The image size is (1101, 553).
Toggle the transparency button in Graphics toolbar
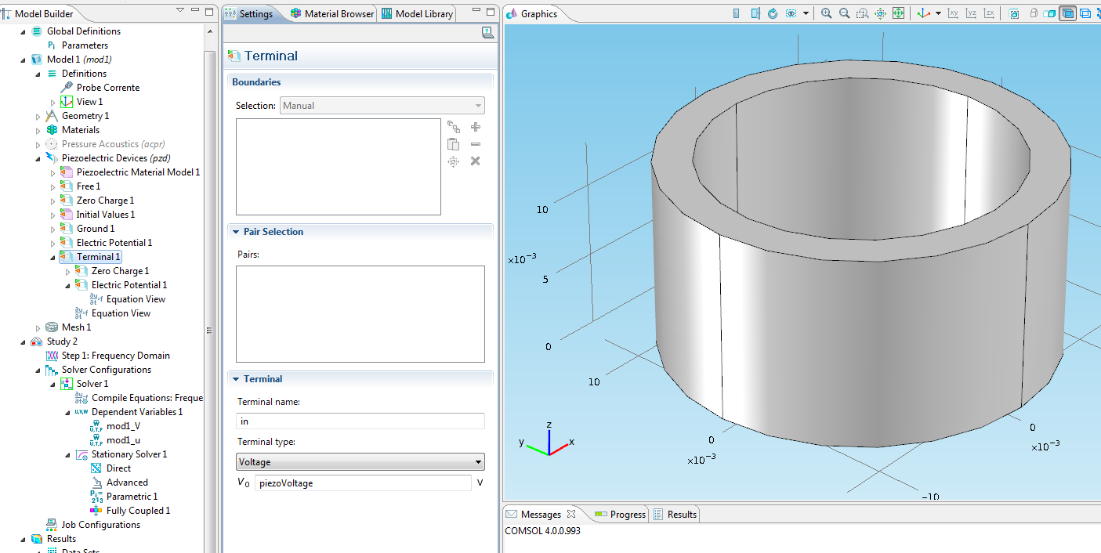coord(1050,13)
